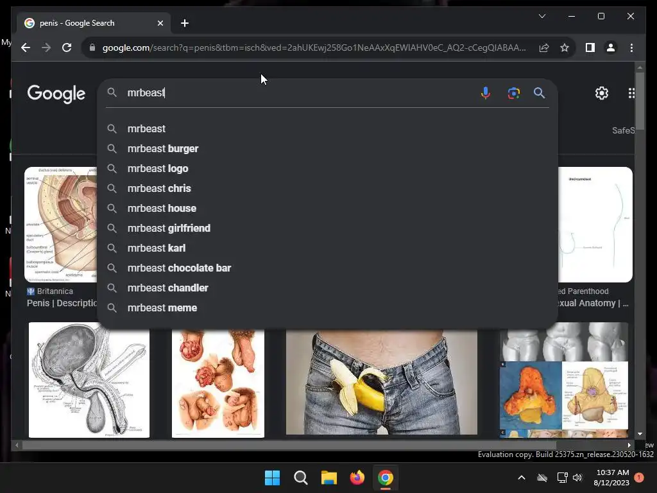Choose suggestion 'mrbeast chandler'
The height and width of the screenshot is (493, 657).
click(328, 288)
